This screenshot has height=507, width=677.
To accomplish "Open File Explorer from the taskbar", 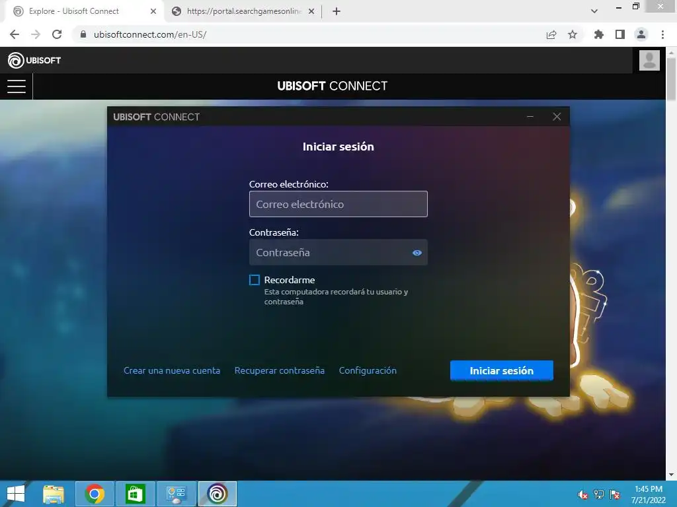I will pyautogui.click(x=54, y=494).
